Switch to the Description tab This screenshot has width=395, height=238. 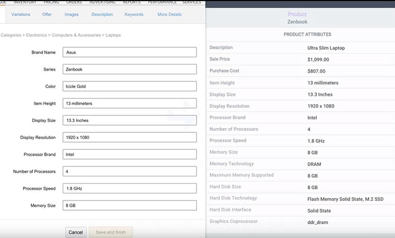pos(102,14)
